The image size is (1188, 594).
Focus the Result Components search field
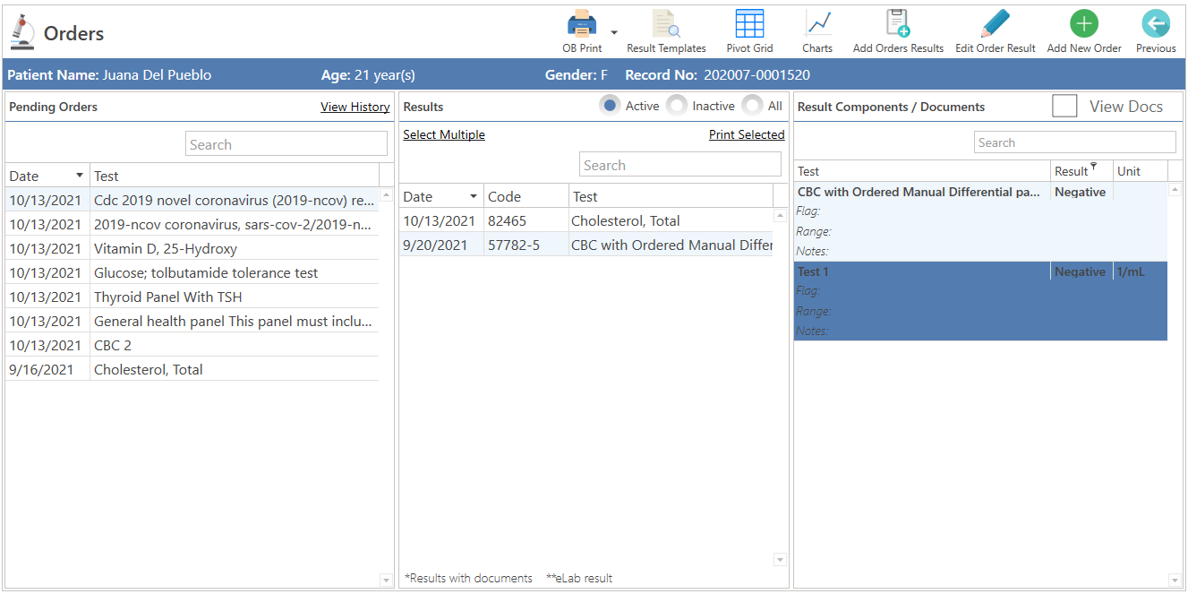click(x=1075, y=142)
